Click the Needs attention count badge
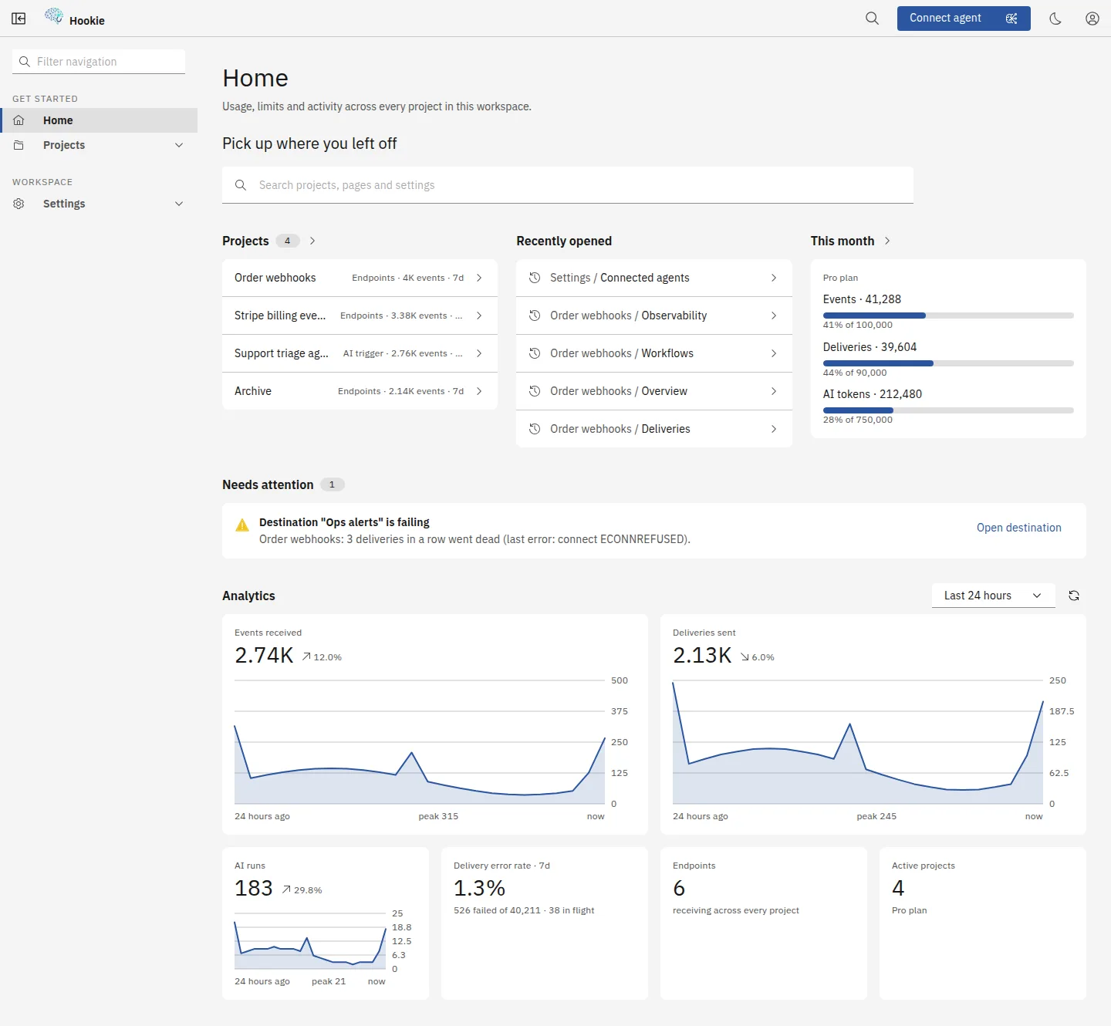 click(x=332, y=484)
